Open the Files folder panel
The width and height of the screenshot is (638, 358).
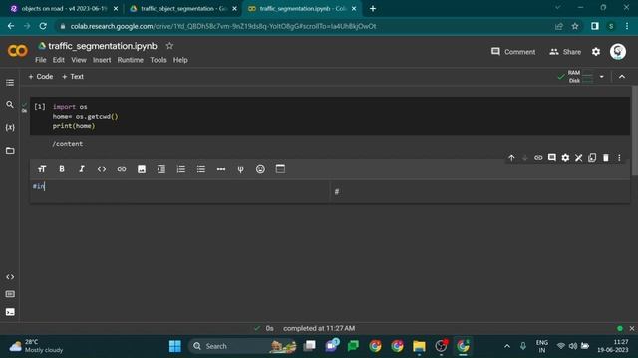[10, 150]
